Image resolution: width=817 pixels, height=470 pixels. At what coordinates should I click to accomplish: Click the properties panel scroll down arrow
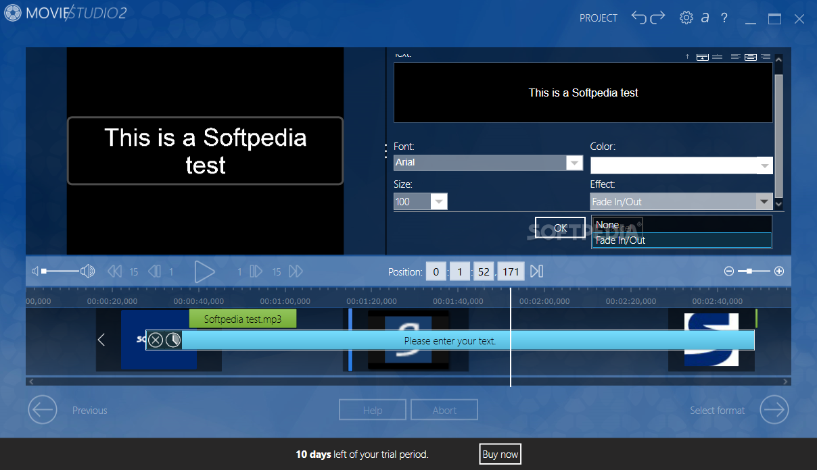tap(778, 204)
